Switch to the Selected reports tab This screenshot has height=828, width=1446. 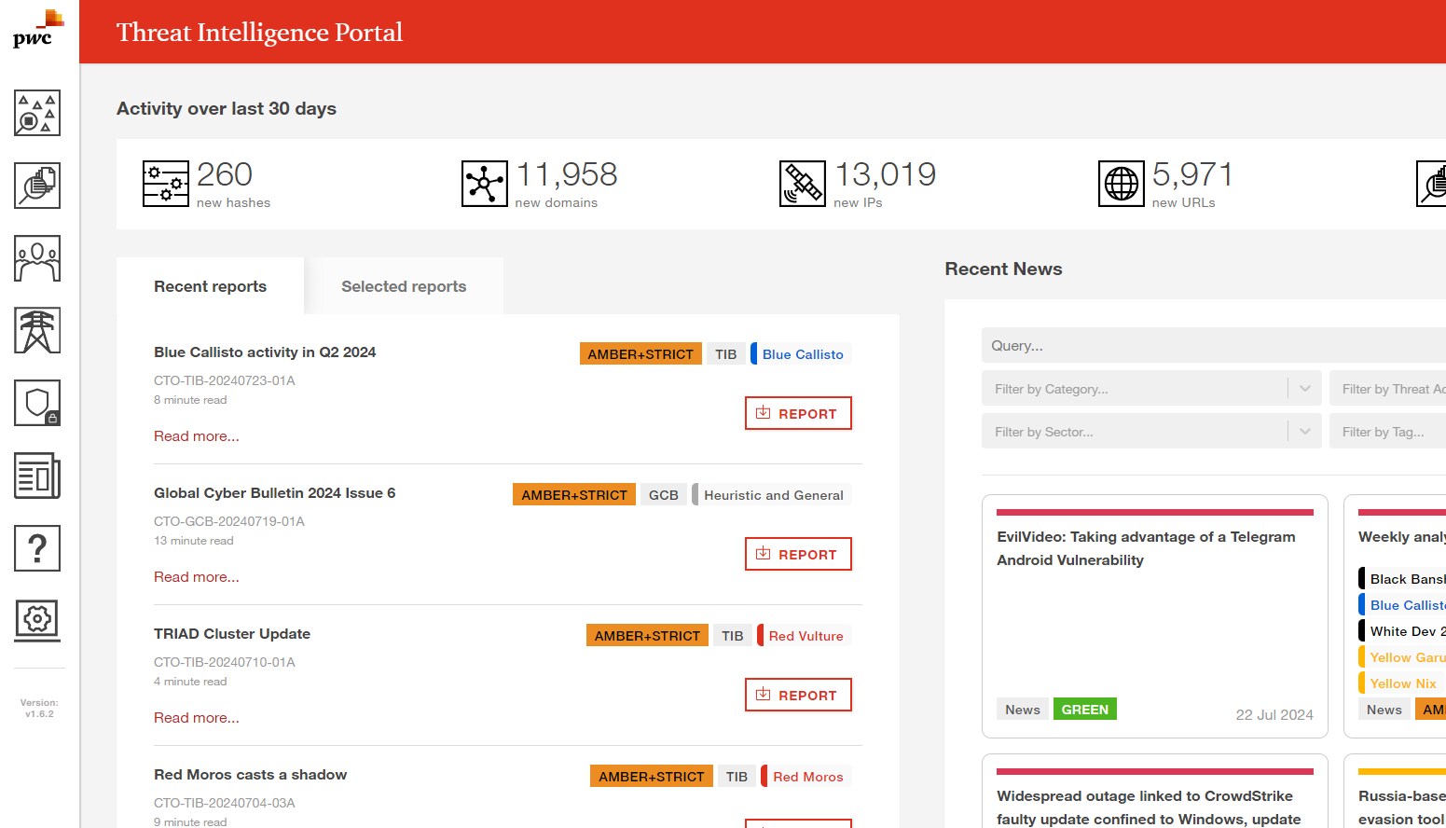404,286
